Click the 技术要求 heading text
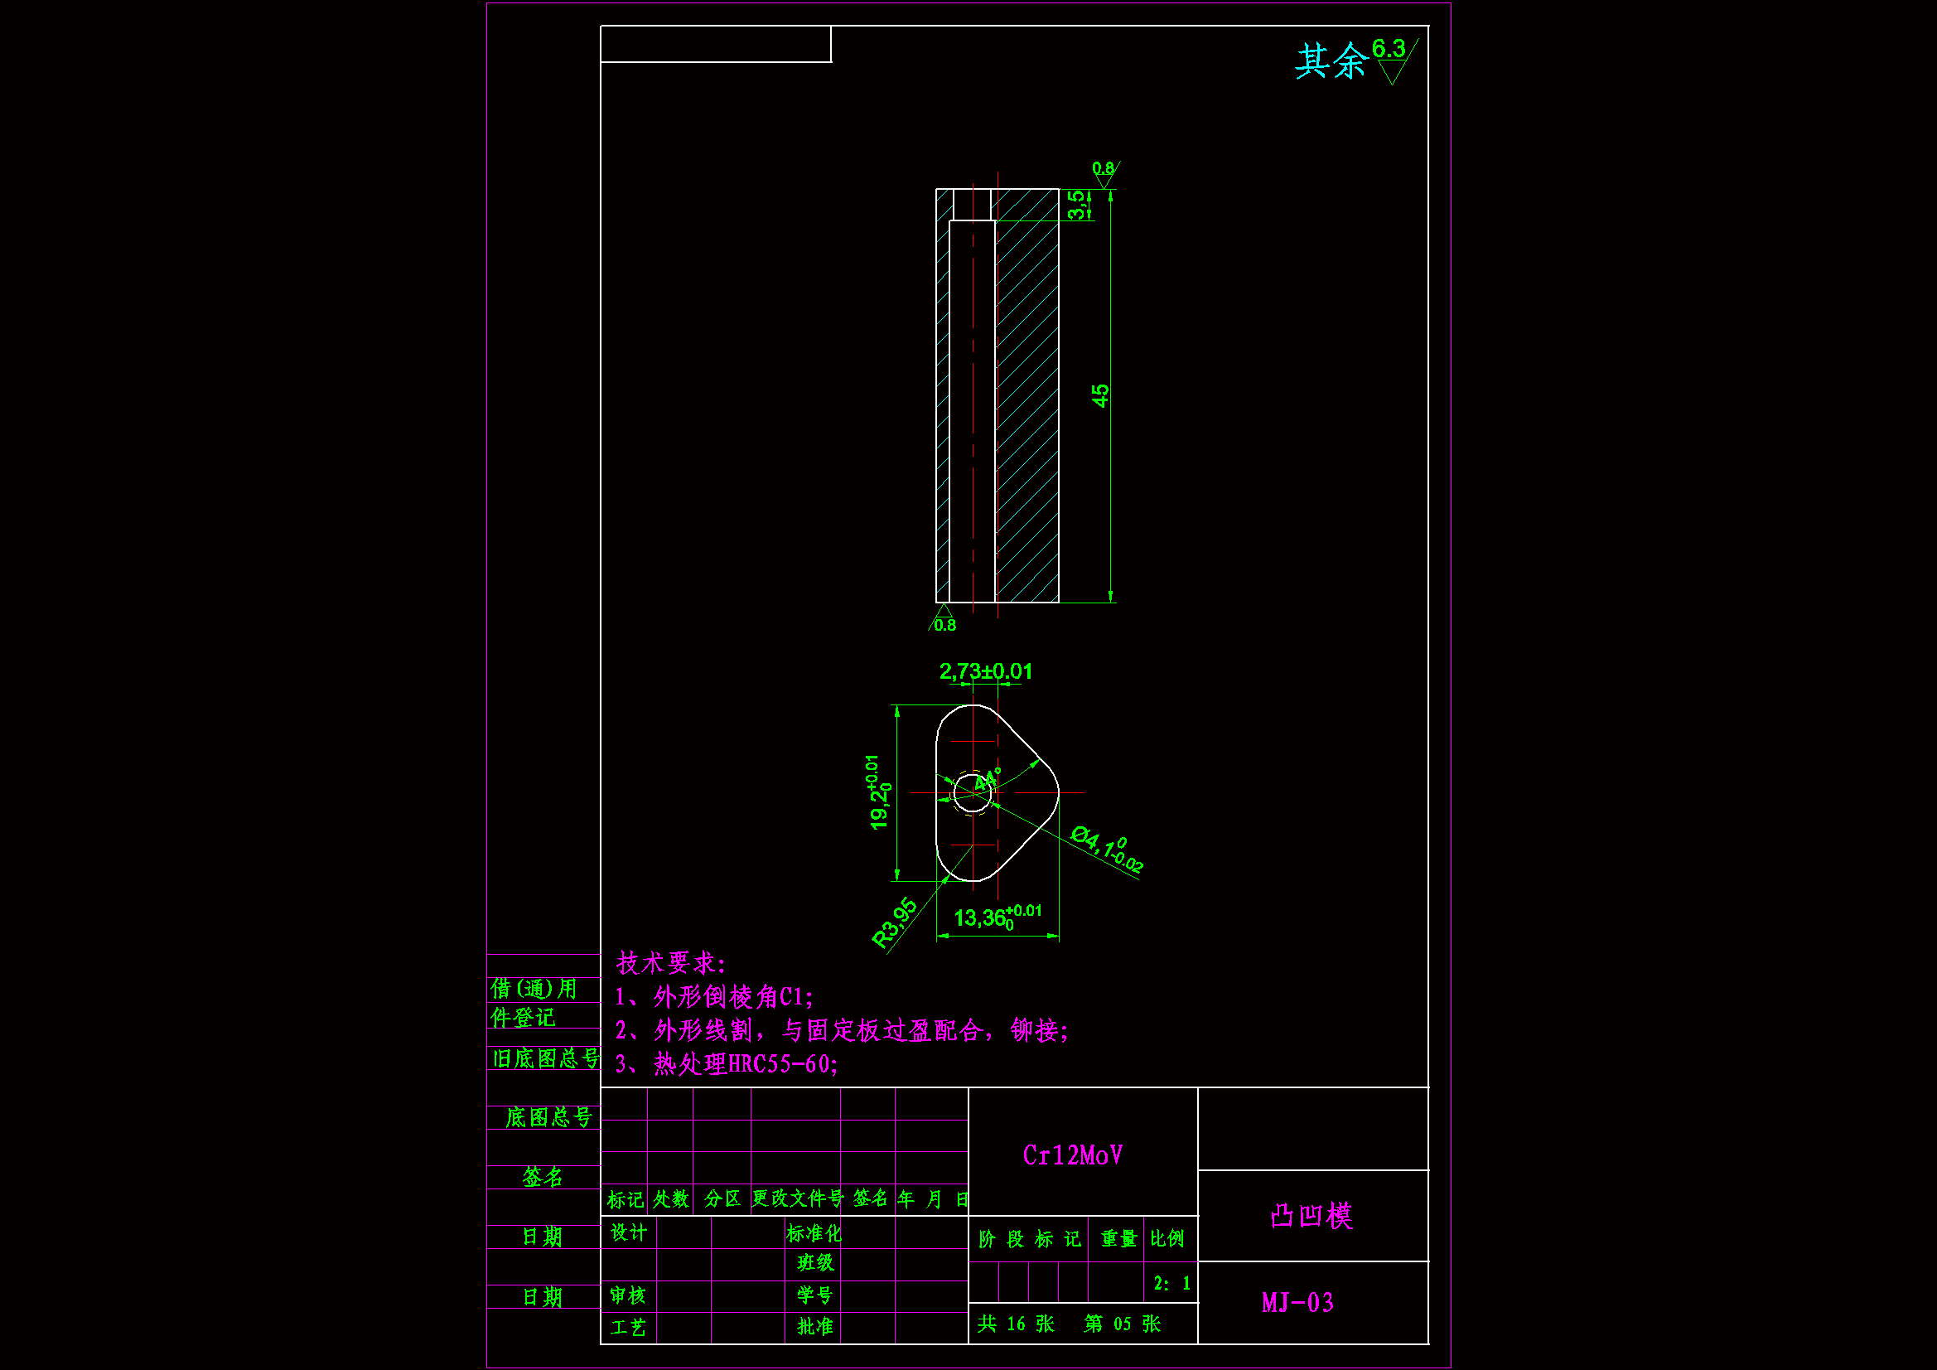This screenshot has width=1937, height=1370. pos(670,962)
